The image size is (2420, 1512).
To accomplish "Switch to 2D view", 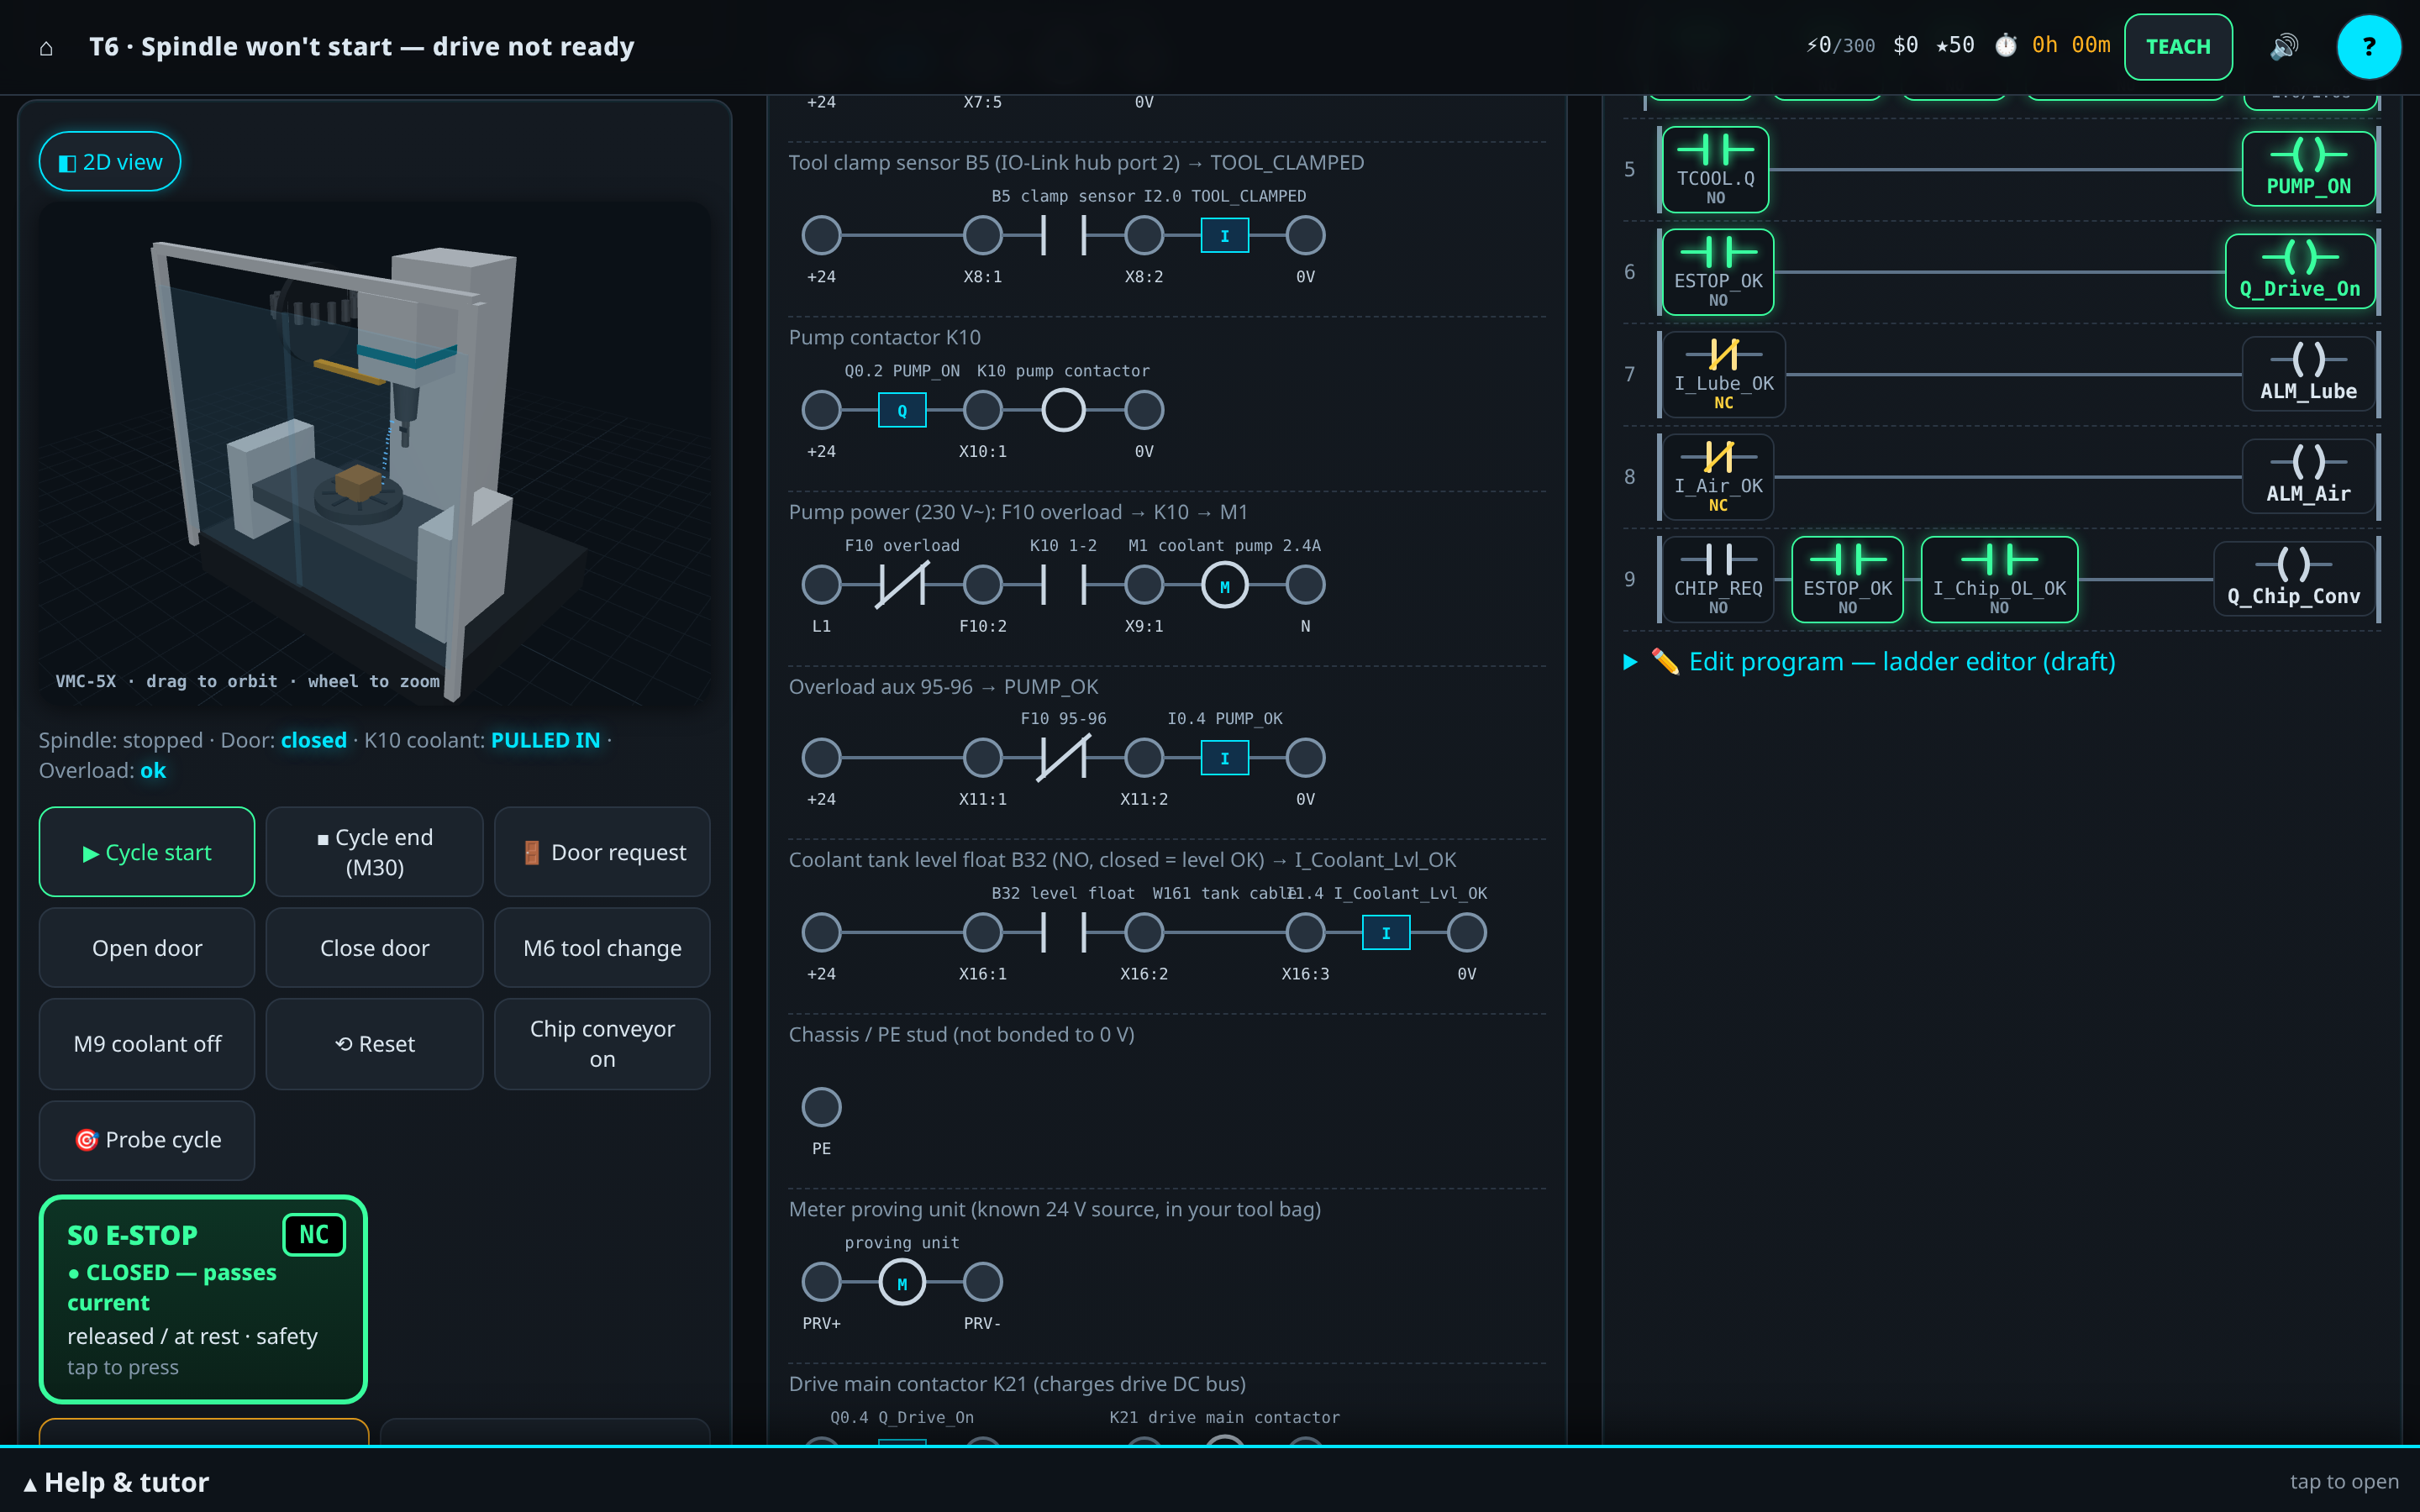I will (110, 162).
